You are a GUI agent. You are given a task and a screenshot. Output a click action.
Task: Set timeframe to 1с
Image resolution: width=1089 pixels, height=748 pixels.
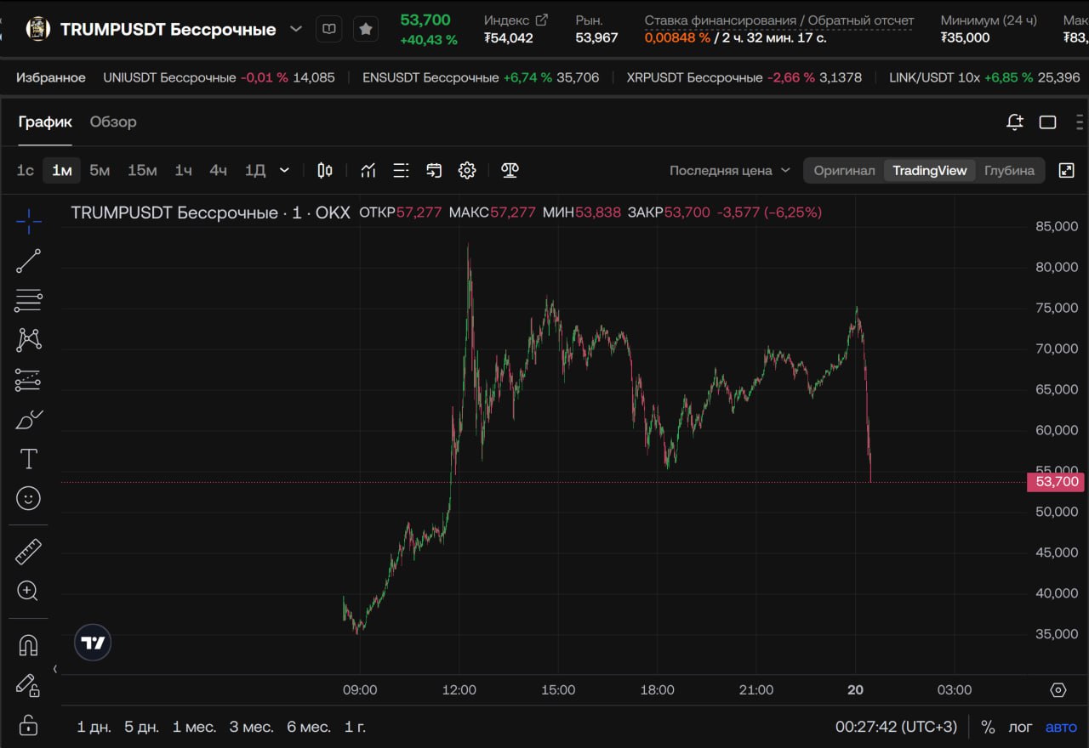point(26,170)
